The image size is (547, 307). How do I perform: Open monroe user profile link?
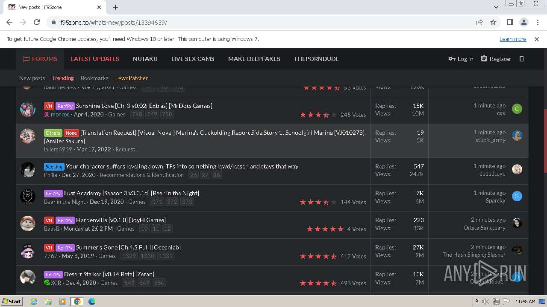(60, 114)
